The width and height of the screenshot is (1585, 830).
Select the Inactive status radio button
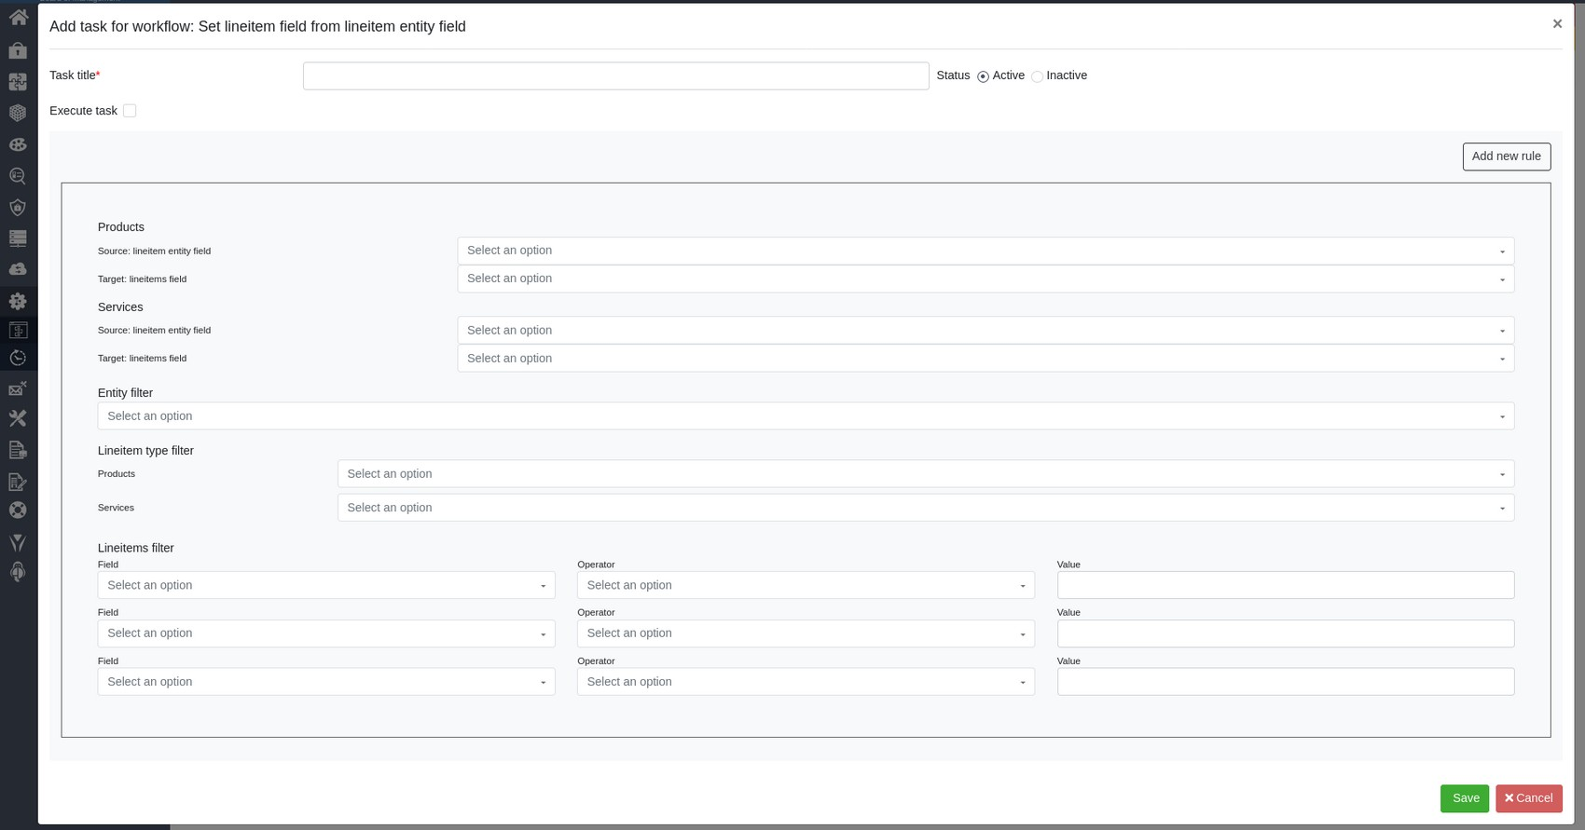[x=1037, y=76]
